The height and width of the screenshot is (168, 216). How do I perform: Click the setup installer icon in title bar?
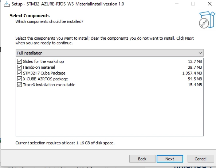7,4
